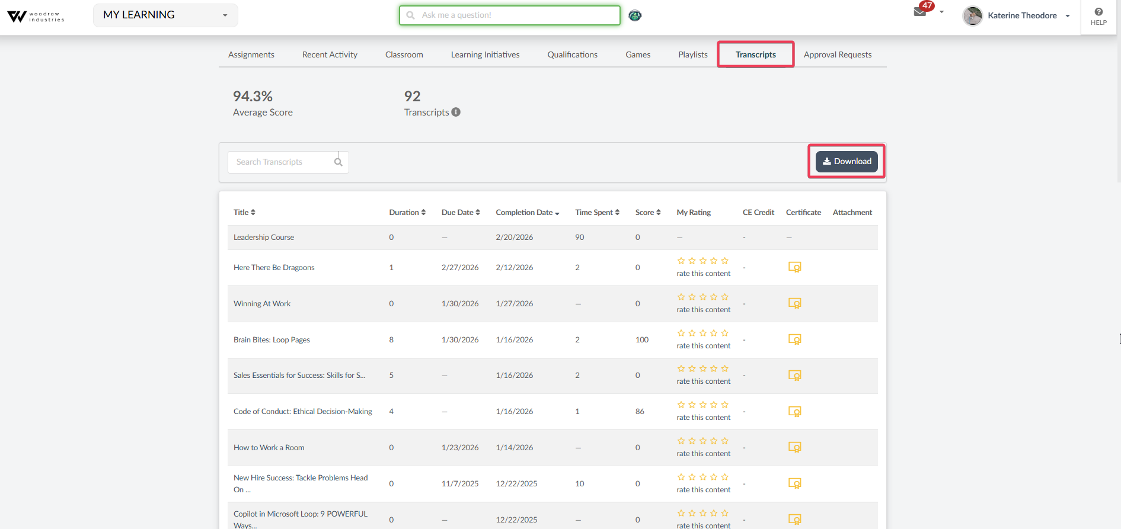The width and height of the screenshot is (1121, 529).
Task: Click the Woodrow Industries logo
Action: click(36, 16)
